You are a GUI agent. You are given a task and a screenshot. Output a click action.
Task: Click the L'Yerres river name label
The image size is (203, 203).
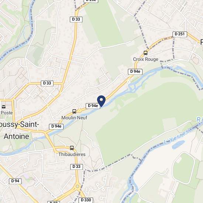click(x=176, y=137)
